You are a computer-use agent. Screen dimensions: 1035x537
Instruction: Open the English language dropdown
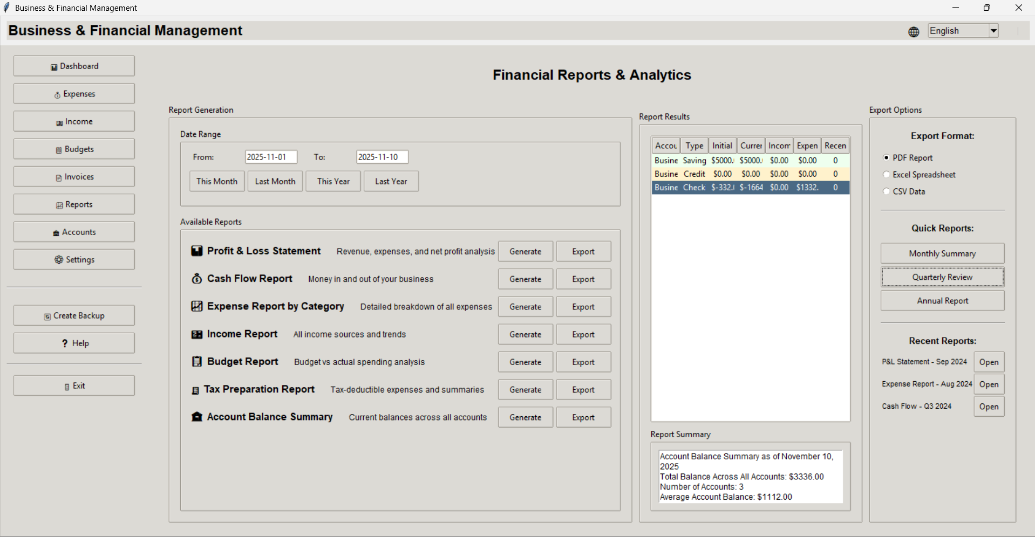coord(993,30)
